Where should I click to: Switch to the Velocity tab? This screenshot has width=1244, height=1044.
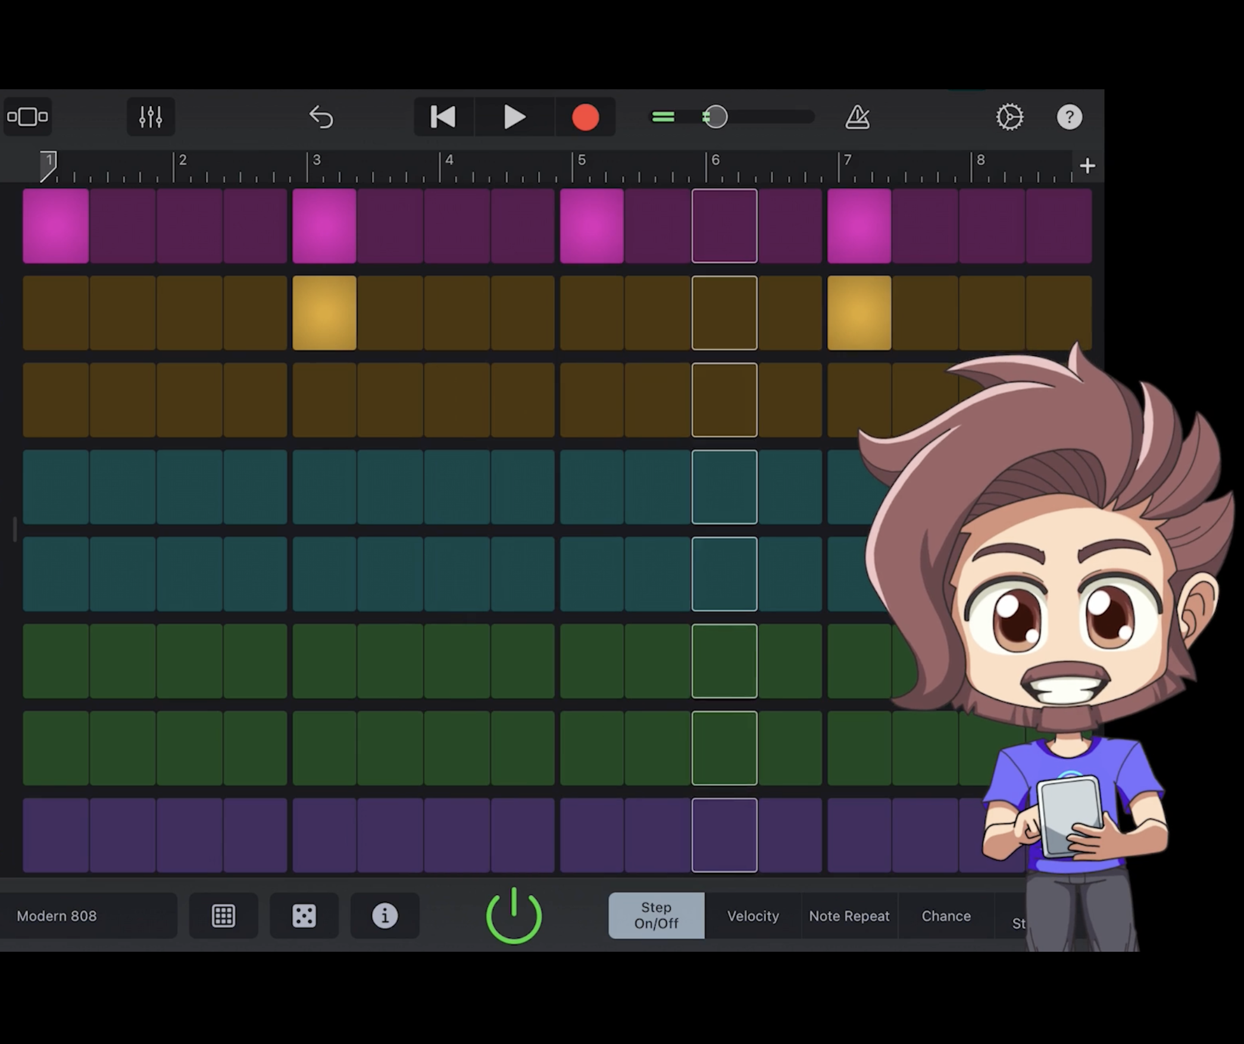752,915
